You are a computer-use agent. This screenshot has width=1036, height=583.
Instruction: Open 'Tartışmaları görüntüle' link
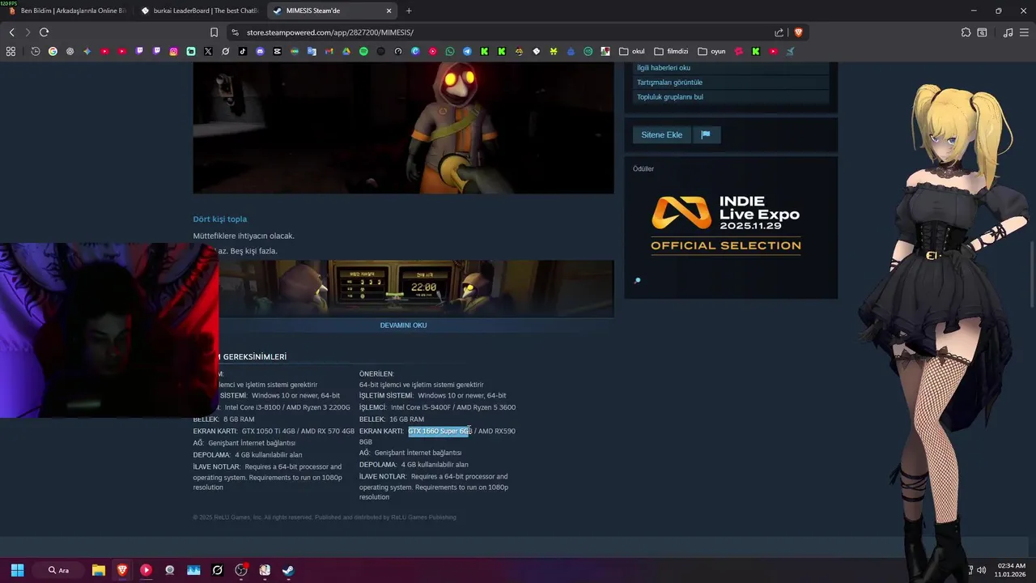click(x=669, y=83)
